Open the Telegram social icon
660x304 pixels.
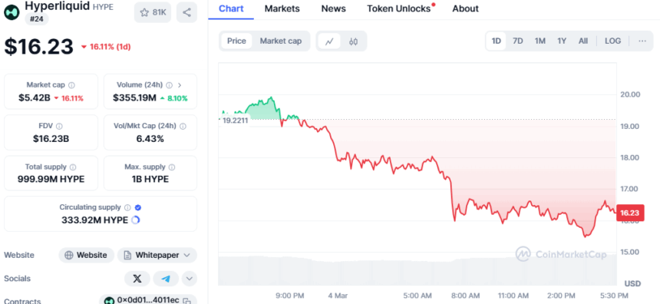point(166,279)
